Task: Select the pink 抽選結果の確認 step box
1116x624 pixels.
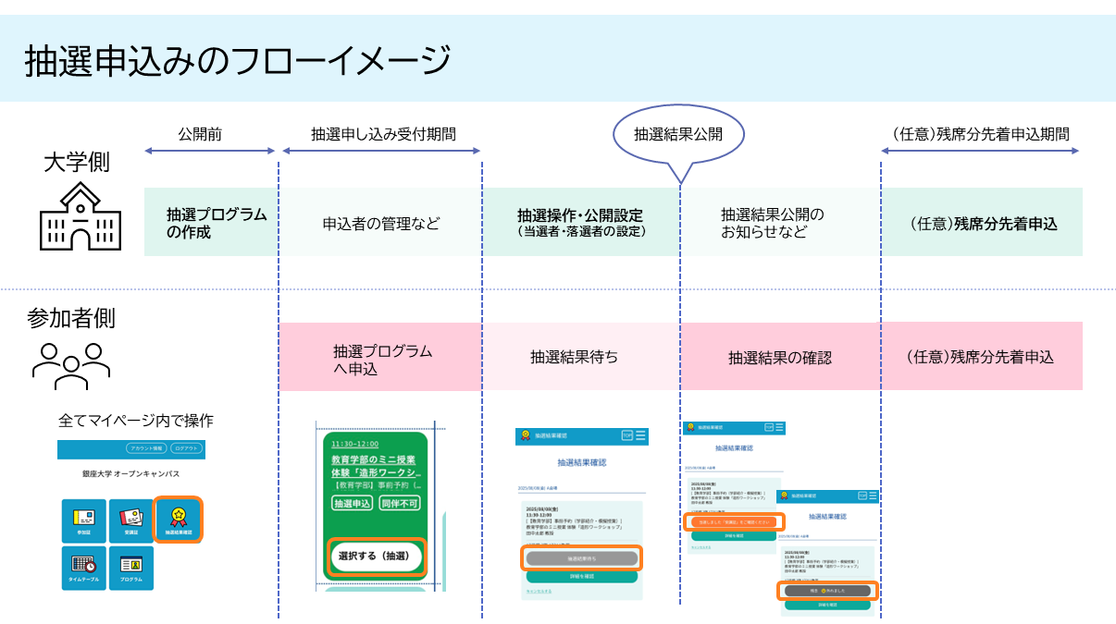Action: click(x=780, y=357)
